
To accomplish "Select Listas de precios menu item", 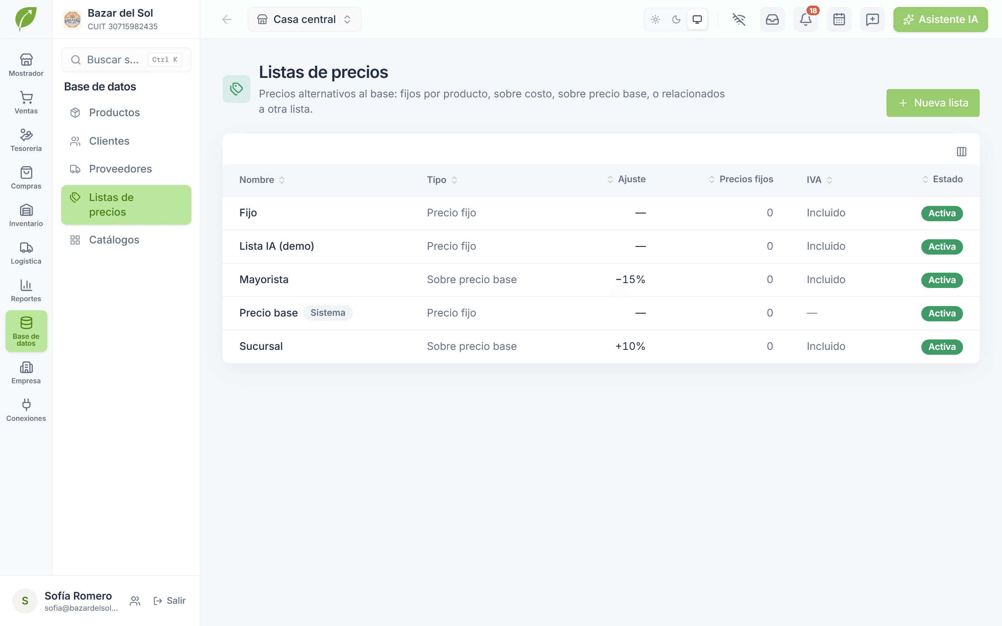I will (126, 205).
